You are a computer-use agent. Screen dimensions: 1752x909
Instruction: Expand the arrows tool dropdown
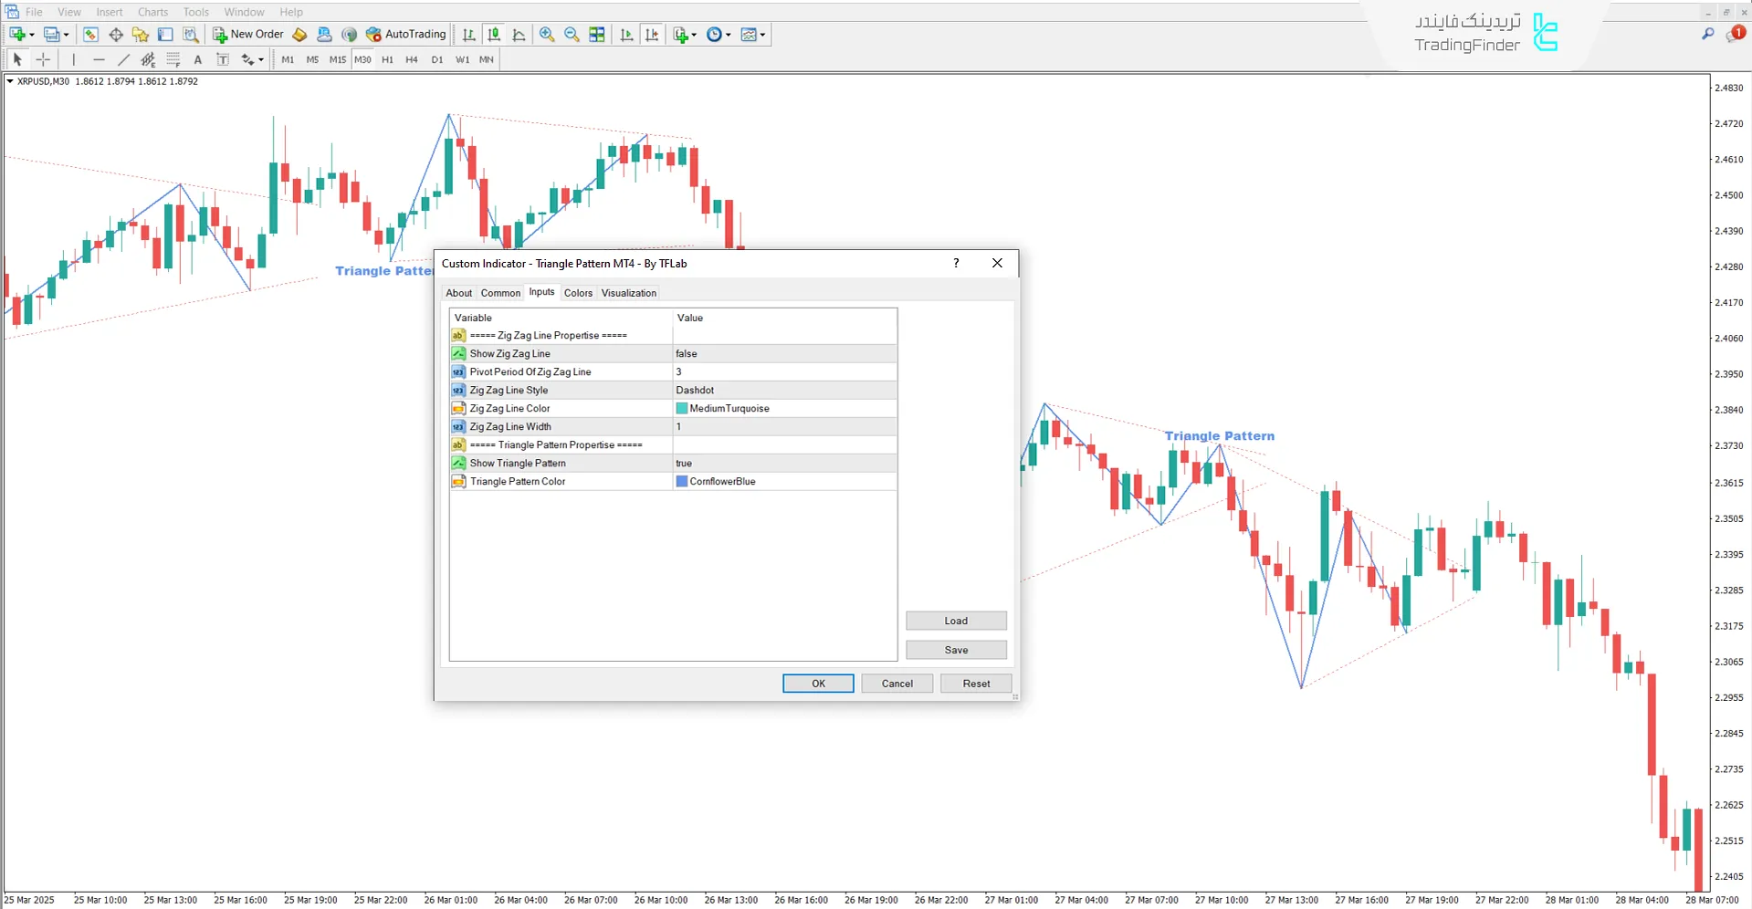pyautogui.click(x=260, y=58)
